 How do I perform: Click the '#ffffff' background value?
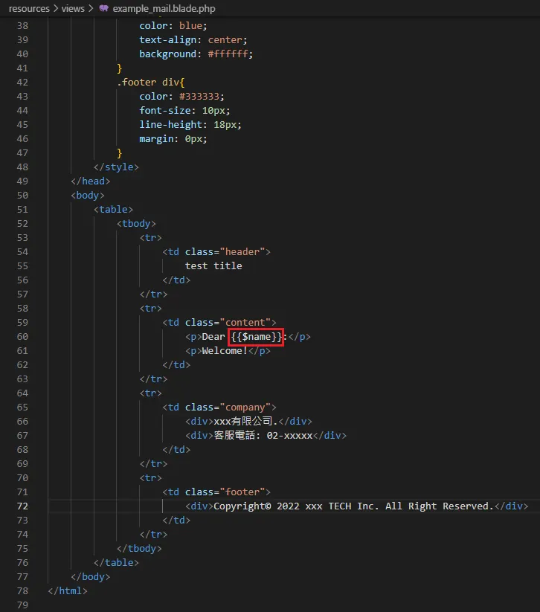[x=228, y=54]
